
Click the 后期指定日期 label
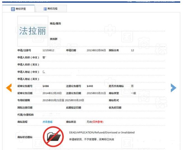[73, 107]
